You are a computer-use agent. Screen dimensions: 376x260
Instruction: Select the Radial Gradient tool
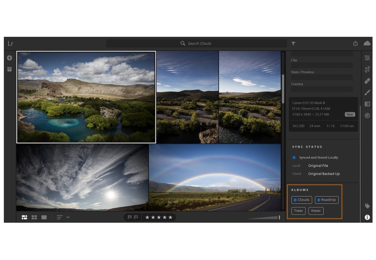coord(367,116)
